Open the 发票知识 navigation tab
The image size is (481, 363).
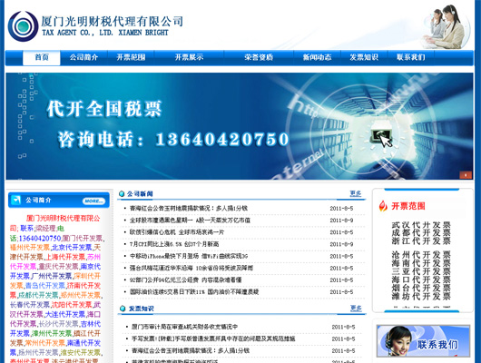pos(364,57)
